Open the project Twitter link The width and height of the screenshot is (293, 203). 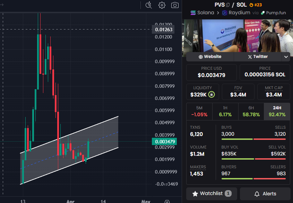pos(258,57)
